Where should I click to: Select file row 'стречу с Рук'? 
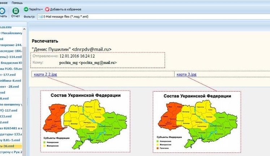[x=11, y=152]
